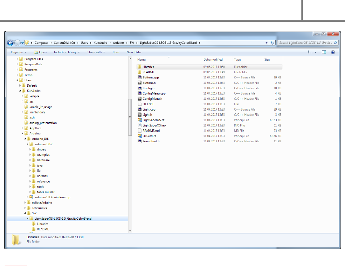The height and width of the screenshot is (266, 345).
Task: Open the address bar history dropdown
Action: pyautogui.click(x=266, y=43)
